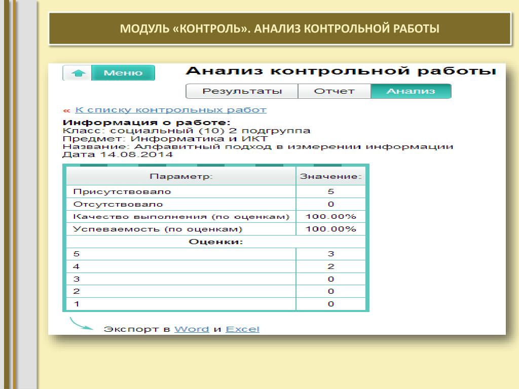Click the slide title МОДУЛЬ «КОНТРОЛЬ»
Screen dimensions: 519x389
coord(280,29)
